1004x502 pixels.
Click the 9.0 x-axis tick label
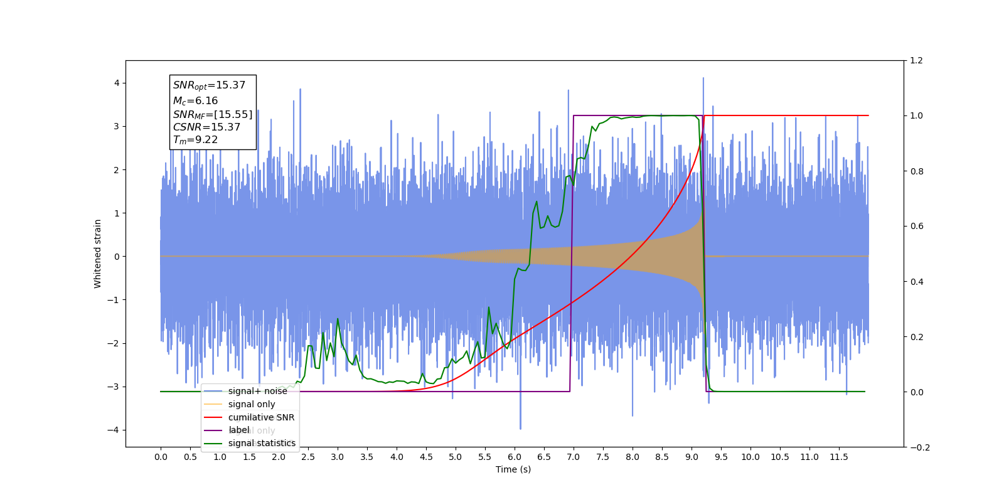pos(692,457)
